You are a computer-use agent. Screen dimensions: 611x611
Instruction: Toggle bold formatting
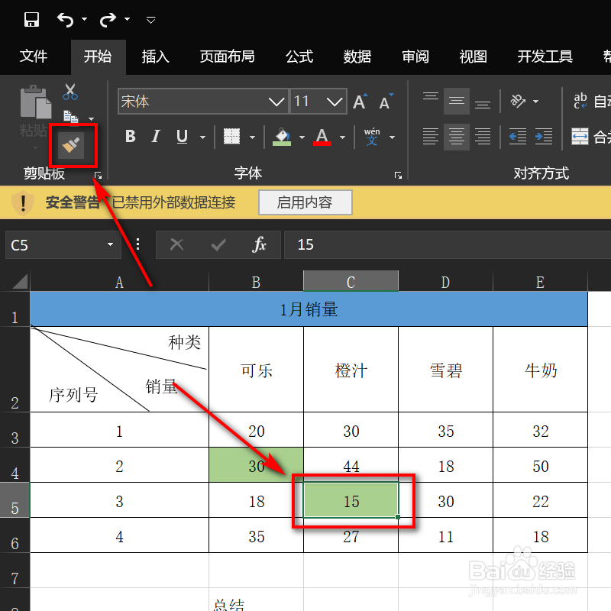point(130,136)
